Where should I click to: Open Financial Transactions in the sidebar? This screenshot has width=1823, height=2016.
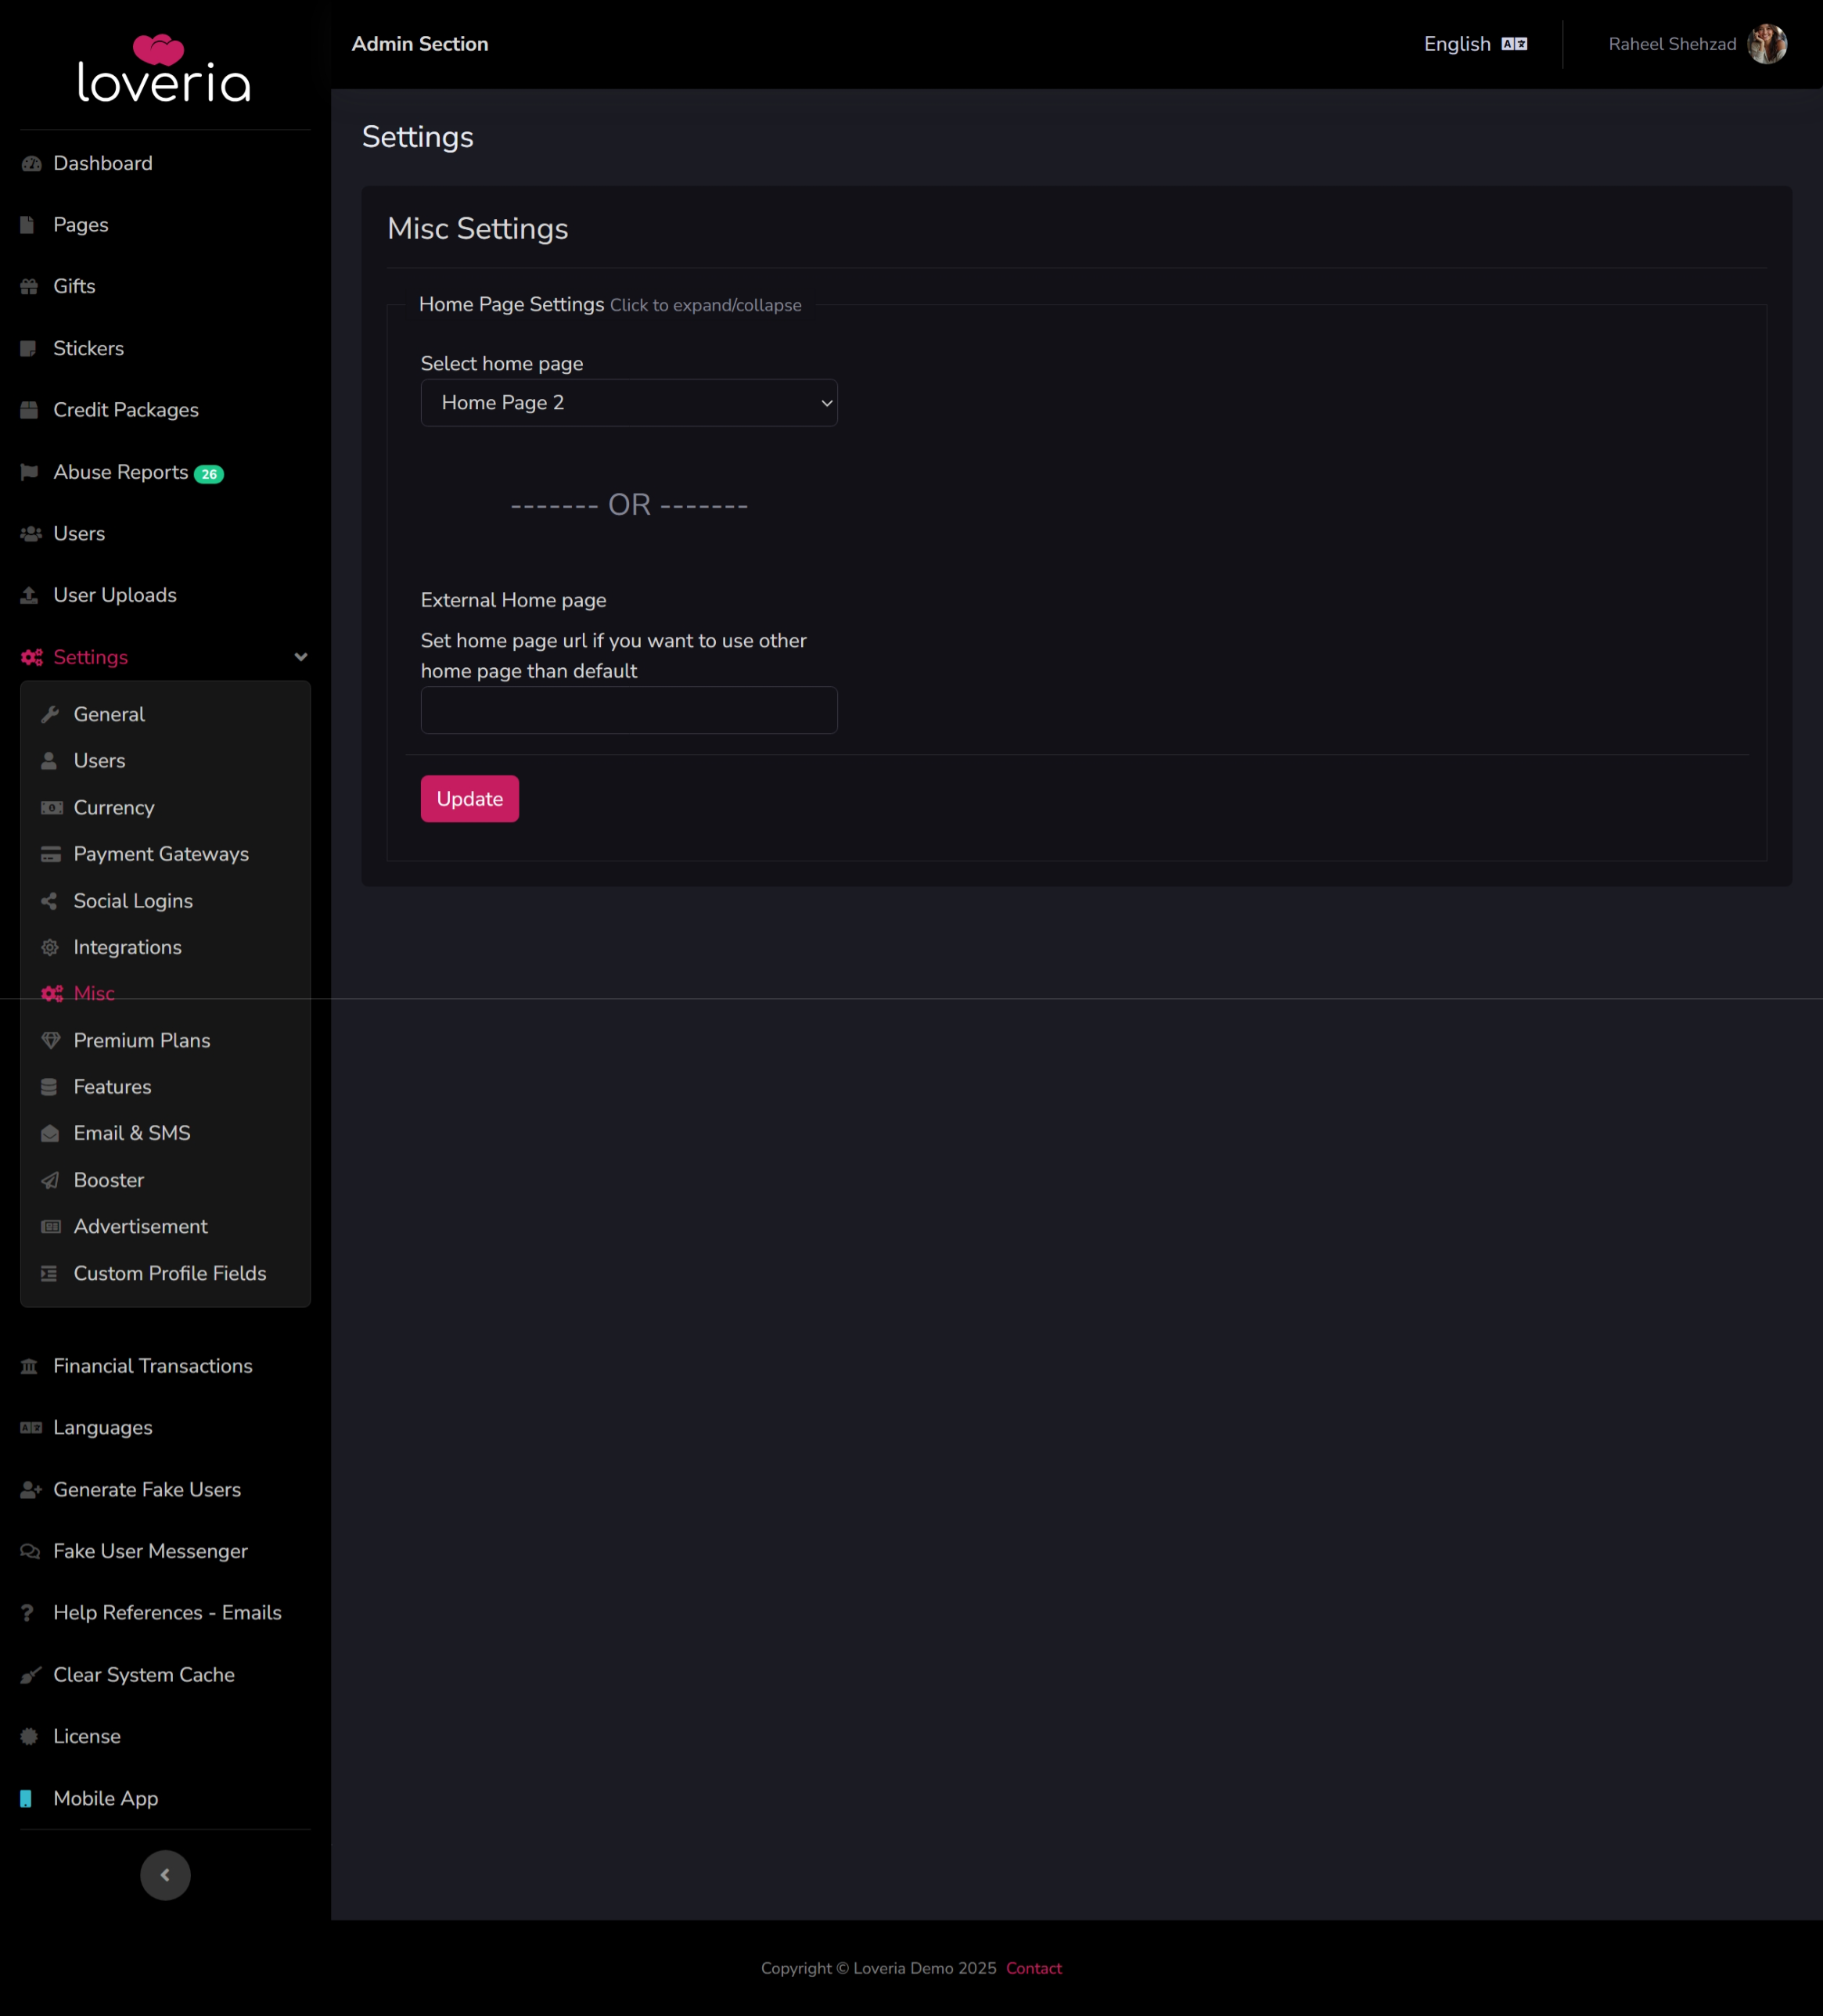(x=152, y=1366)
